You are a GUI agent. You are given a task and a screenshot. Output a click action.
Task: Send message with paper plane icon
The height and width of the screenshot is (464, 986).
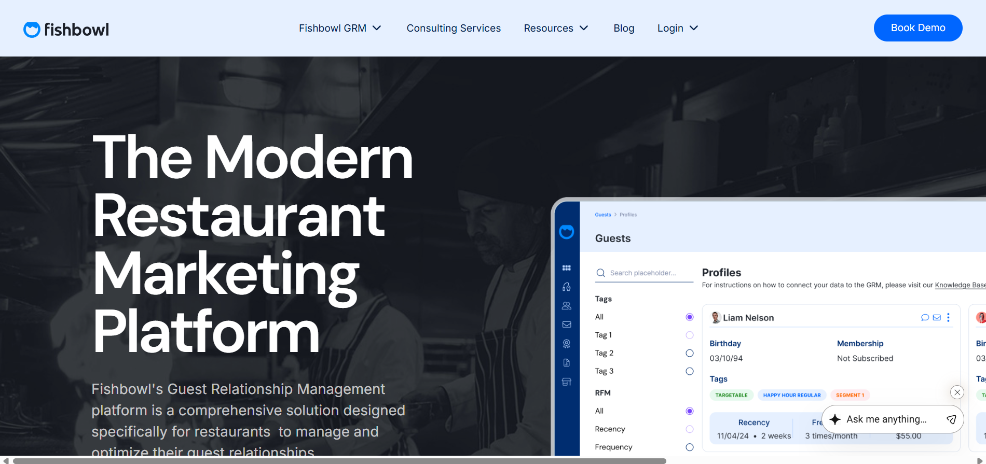(x=951, y=419)
